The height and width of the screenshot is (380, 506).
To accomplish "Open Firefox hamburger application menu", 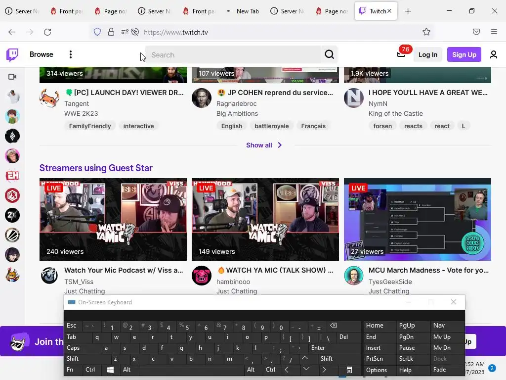I will coord(494,32).
